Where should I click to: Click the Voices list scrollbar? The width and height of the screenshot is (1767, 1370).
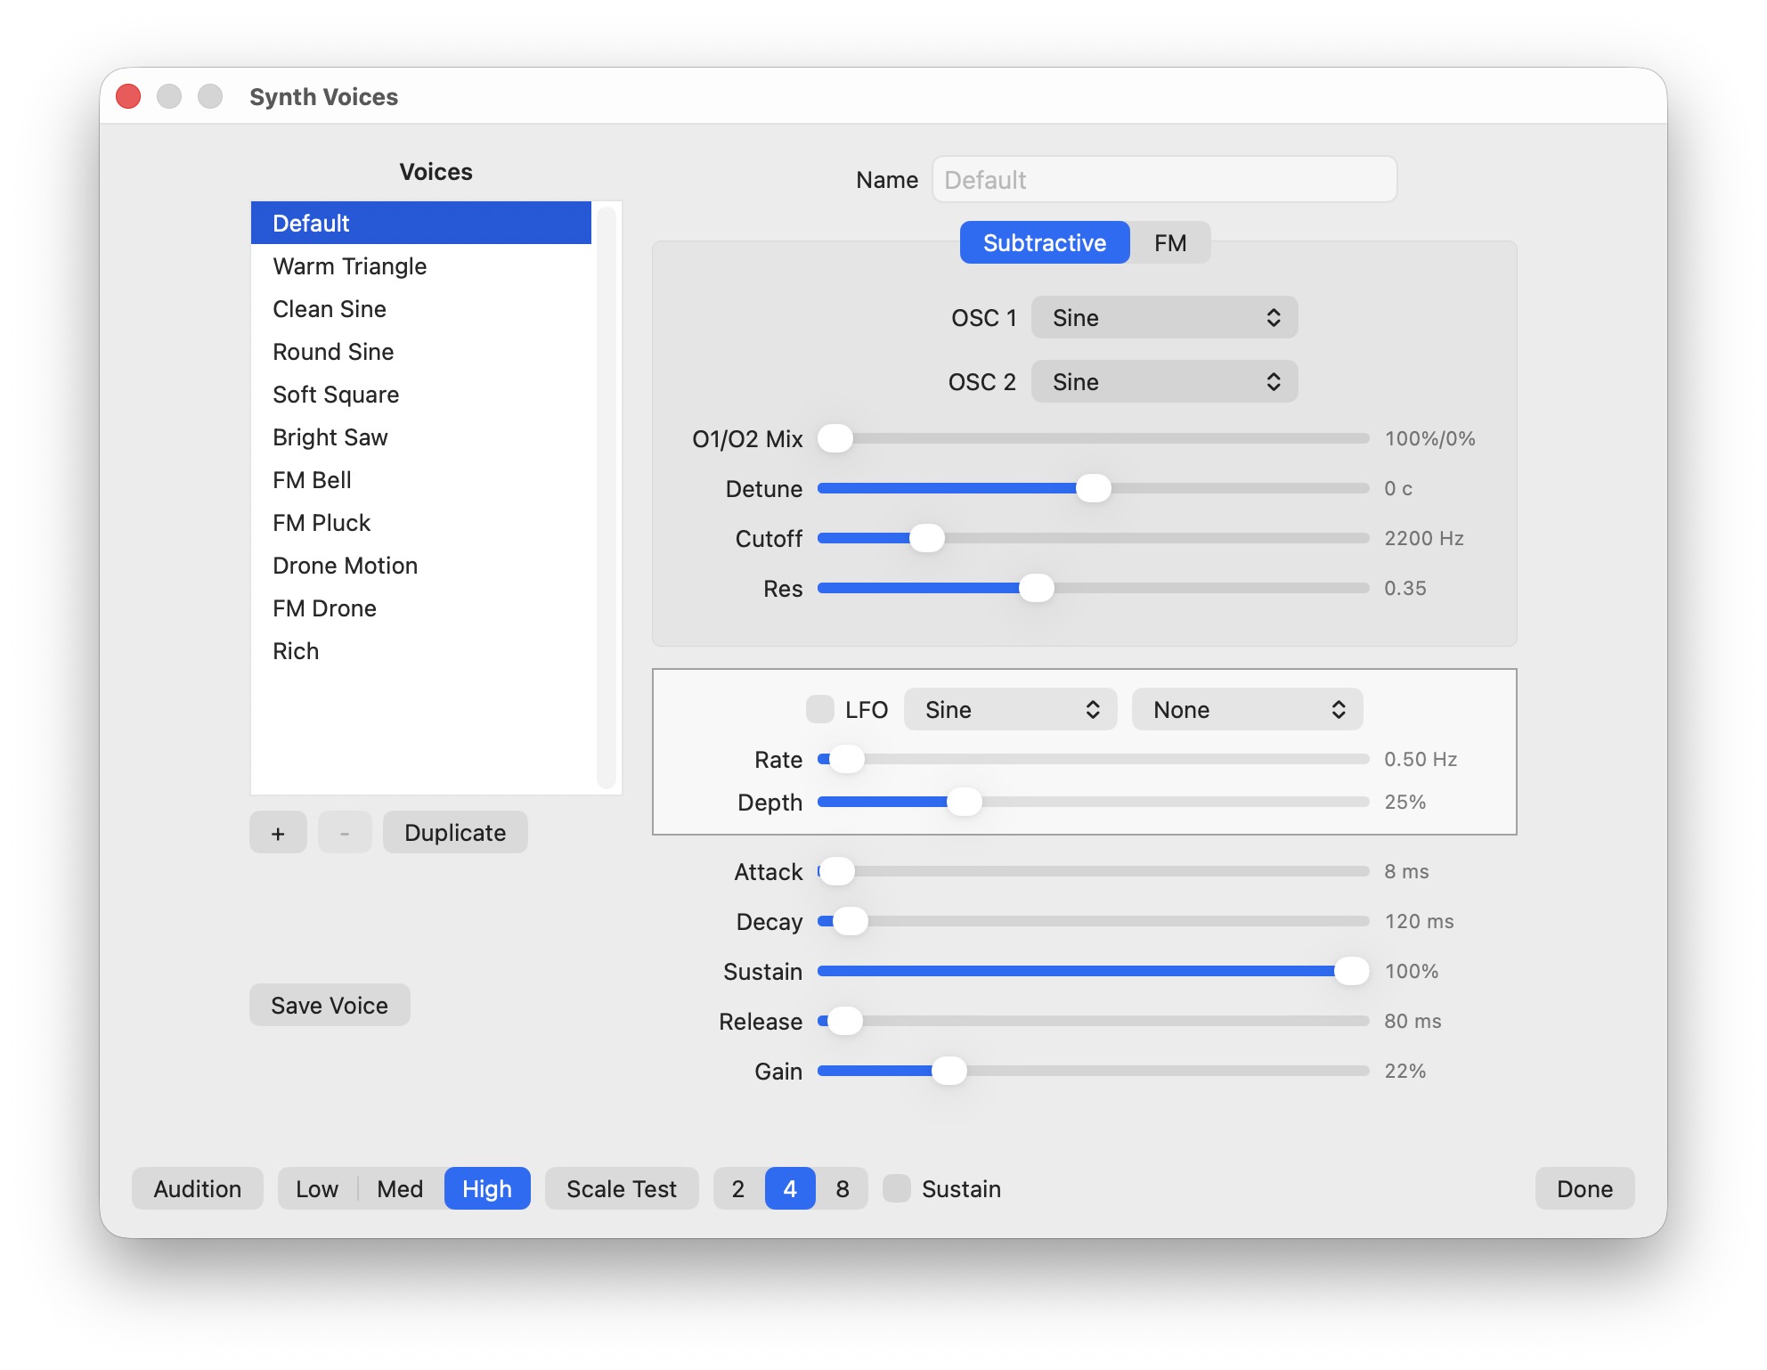tap(607, 497)
